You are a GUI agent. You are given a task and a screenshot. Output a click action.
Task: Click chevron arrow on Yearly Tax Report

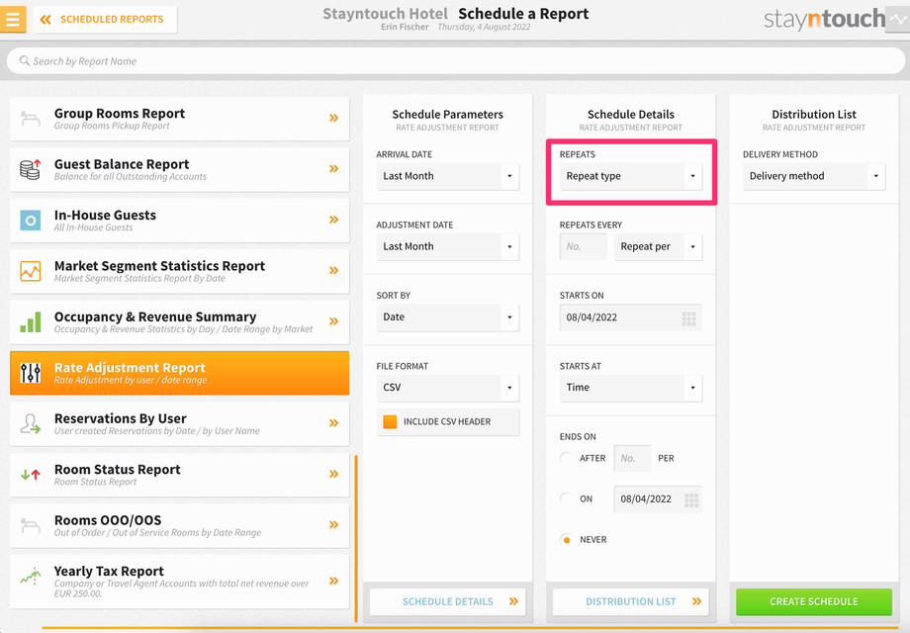pyautogui.click(x=333, y=581)
